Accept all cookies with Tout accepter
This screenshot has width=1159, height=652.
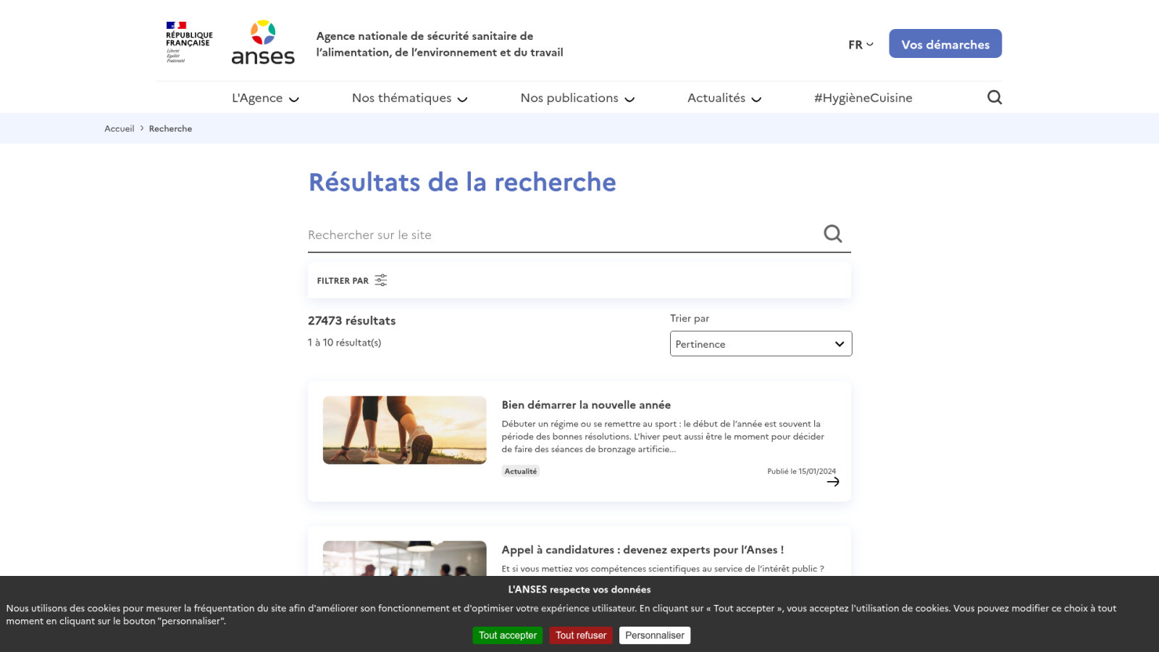pyautogui.click(x=508, y=635)
